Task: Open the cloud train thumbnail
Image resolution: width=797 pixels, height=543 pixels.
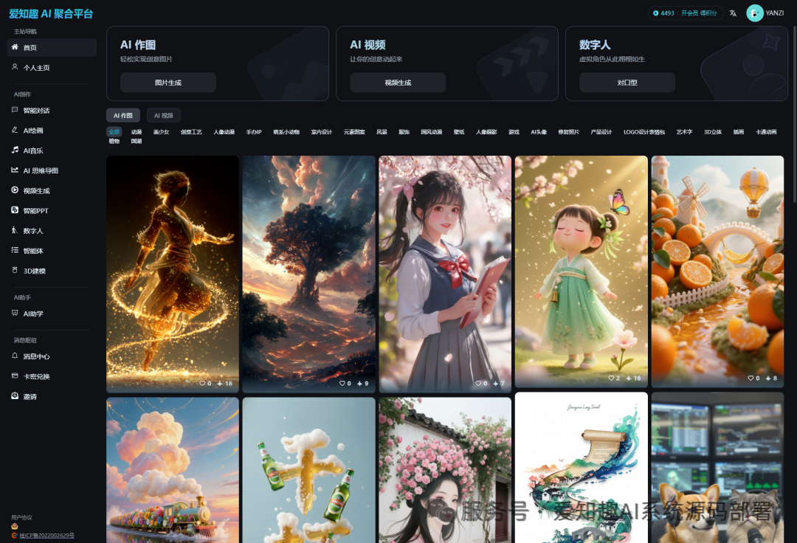Action: [x=172, y=471]
